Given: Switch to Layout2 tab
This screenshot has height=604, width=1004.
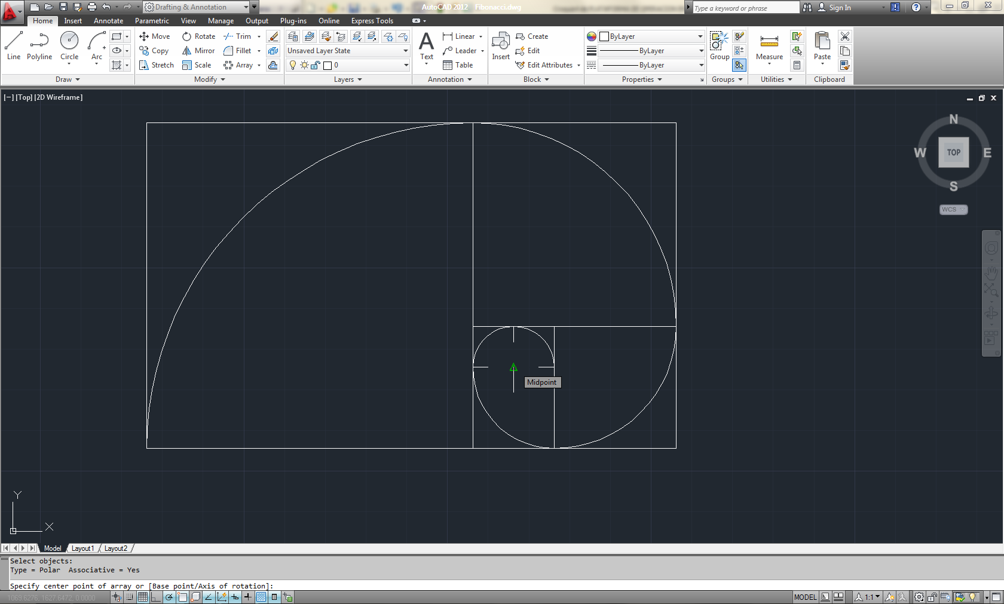Looking at the screenshot, I should [116, 548].
